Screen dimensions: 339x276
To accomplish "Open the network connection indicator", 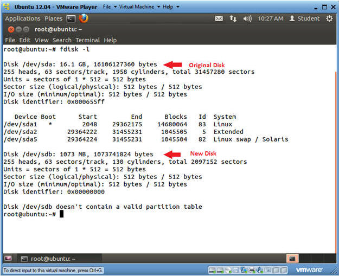I will coord(233,18).
